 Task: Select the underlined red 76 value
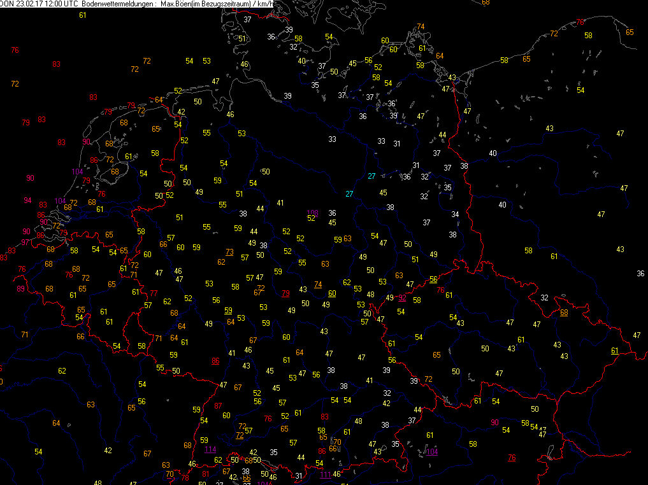(x=511, y=458)
